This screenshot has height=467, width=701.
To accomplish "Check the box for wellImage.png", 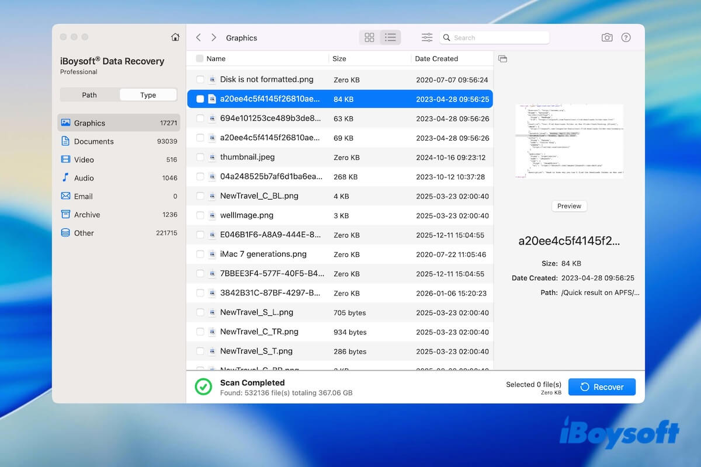I will (199, 215).
